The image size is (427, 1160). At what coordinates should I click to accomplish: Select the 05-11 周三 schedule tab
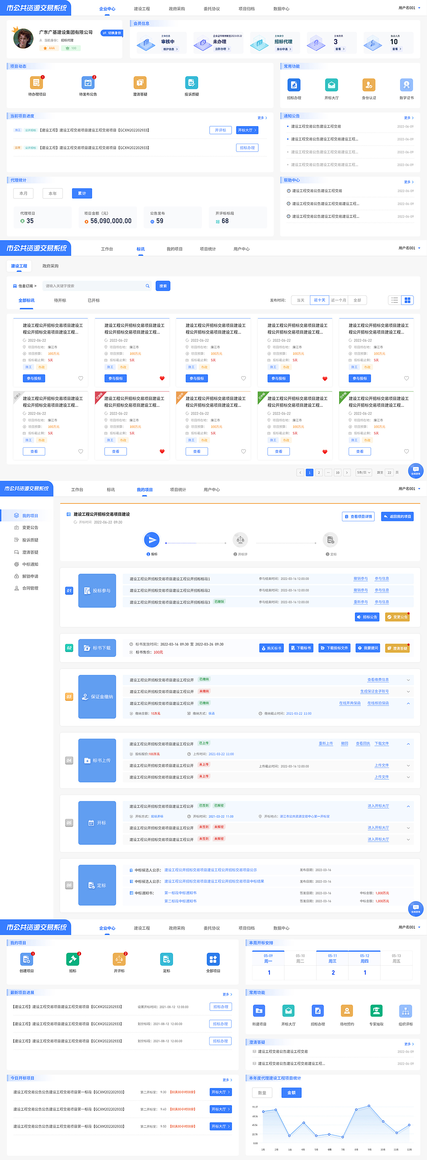pos(332,958)
